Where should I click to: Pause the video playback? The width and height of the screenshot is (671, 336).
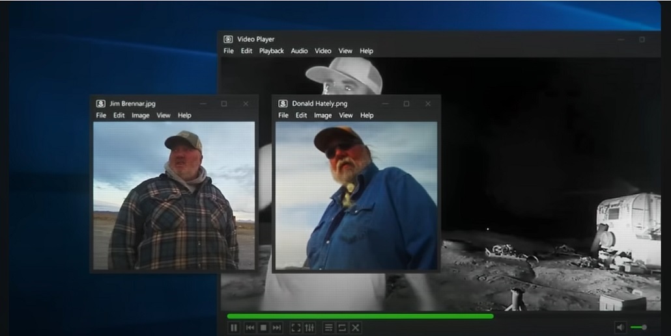(234, 328)
